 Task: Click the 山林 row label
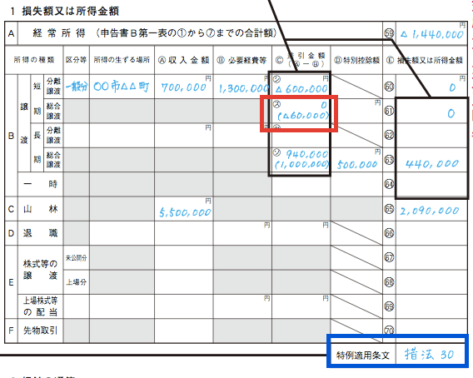point(41,209)
